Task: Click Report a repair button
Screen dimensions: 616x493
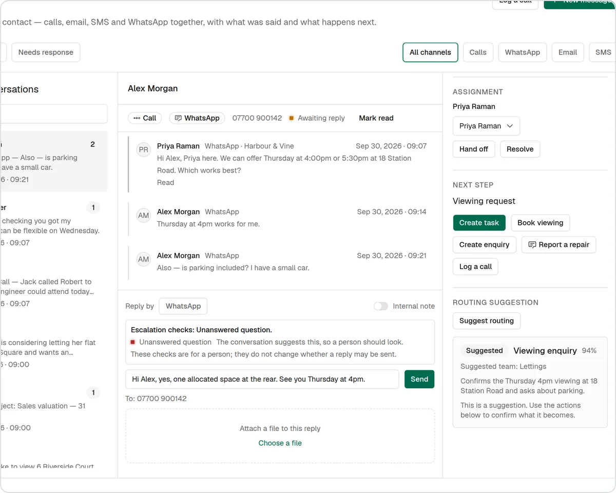Action: click(559, 244)
